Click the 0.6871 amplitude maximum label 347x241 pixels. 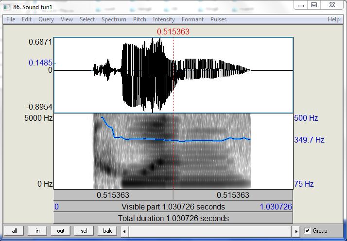point(40,42)
